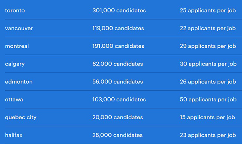
Task: Select the 62,000 candidates text
Action: coord(118,64)
